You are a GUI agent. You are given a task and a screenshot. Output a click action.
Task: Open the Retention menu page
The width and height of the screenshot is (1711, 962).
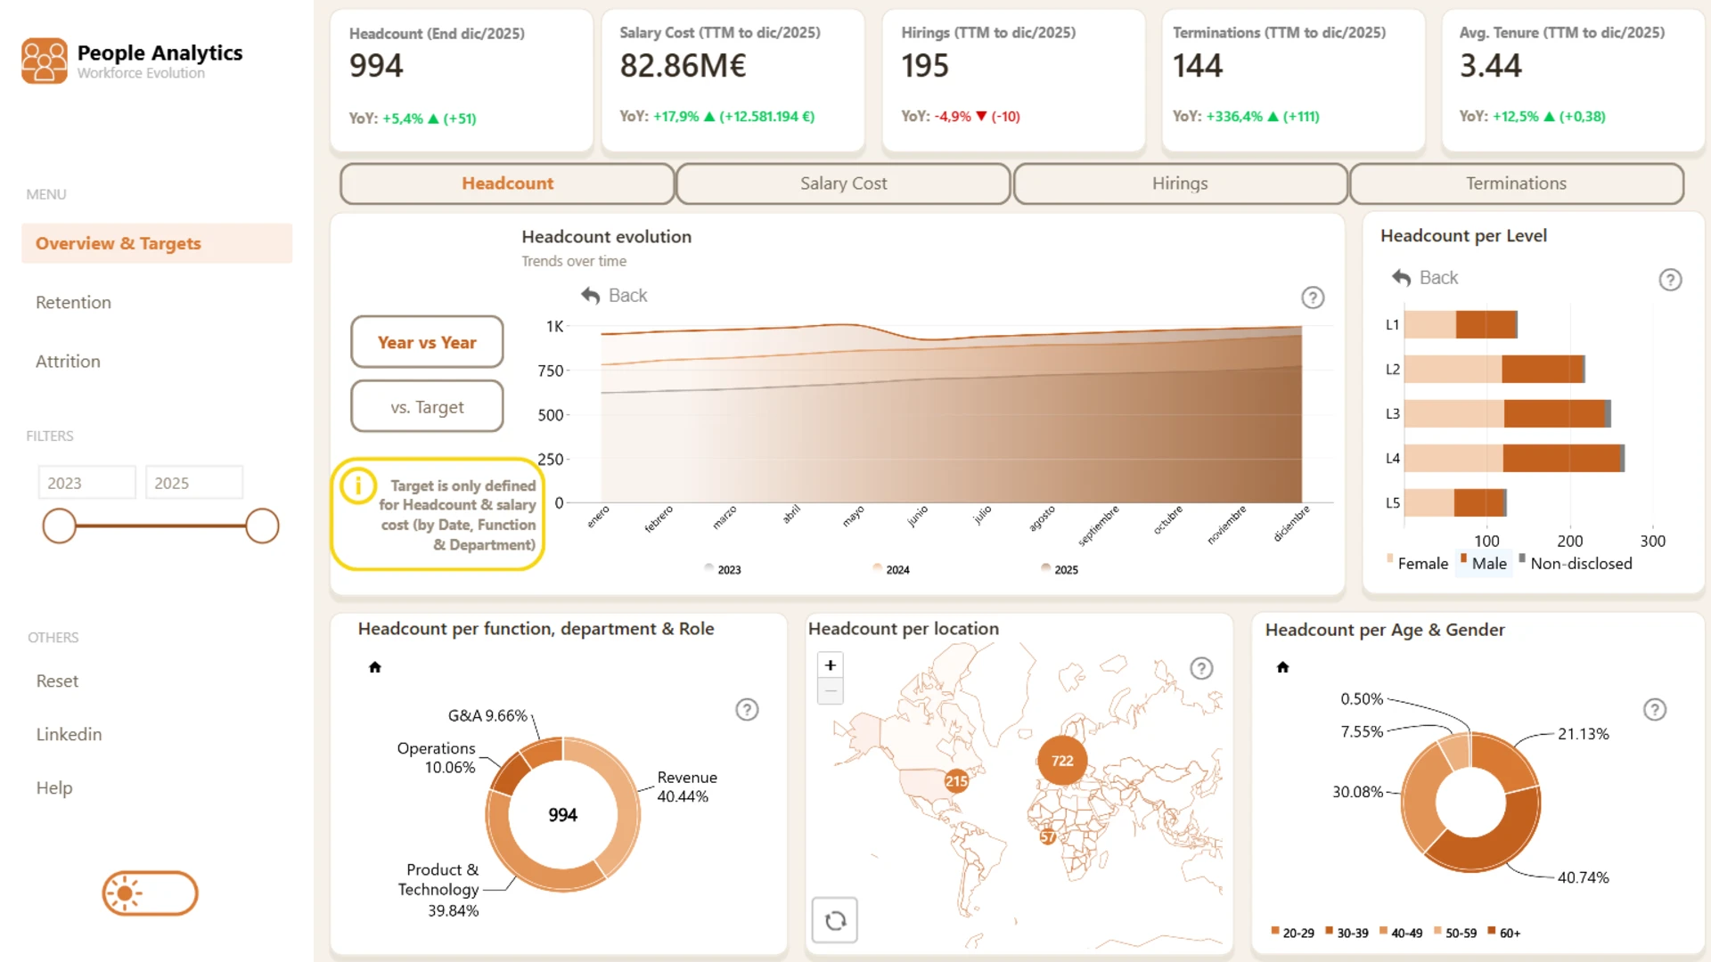pos(73,303)
